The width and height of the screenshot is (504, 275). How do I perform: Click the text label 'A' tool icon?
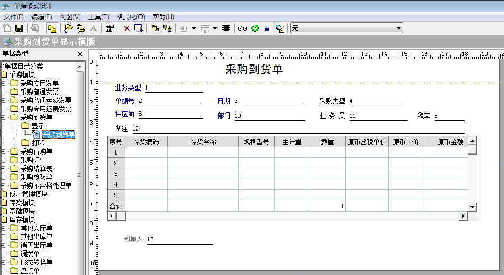(x=93, y=28)
